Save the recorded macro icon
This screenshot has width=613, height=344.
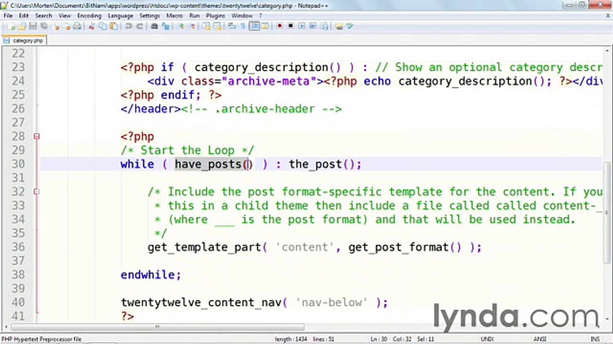click(324, 26)
